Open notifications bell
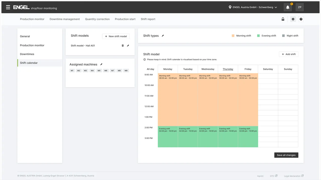321x180 pixels. [x=288, y=7]
